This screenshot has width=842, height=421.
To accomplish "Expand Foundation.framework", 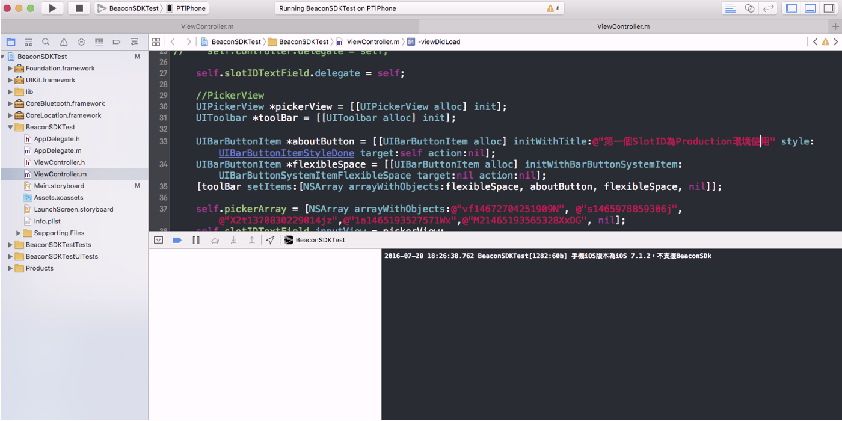I will (x=10, y=69).
